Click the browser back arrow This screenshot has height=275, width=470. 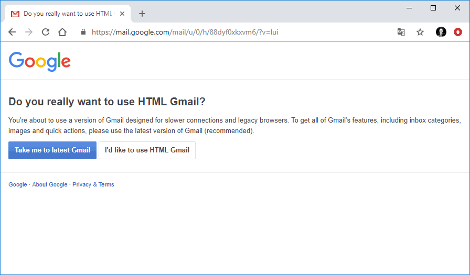(12, 32)
